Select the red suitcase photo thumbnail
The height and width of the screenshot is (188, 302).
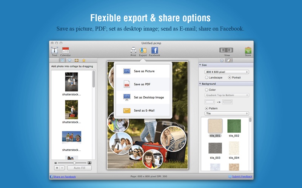tap(71, 109)
